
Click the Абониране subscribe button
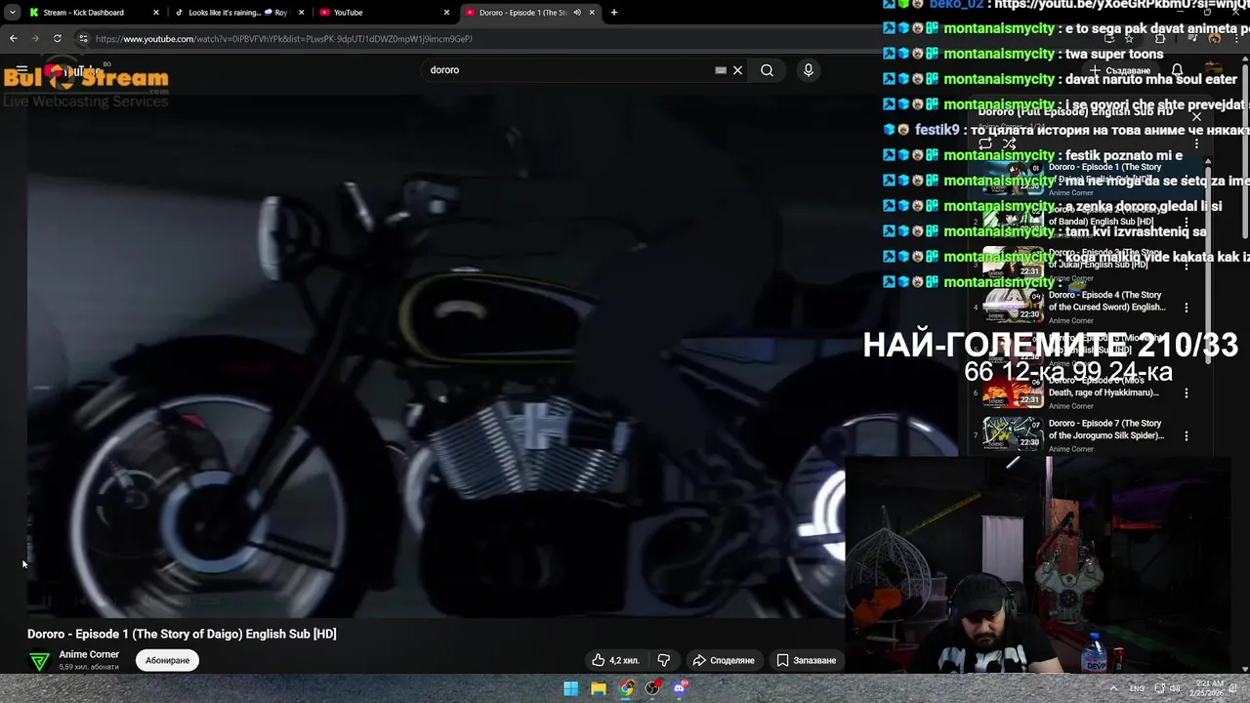168,660
